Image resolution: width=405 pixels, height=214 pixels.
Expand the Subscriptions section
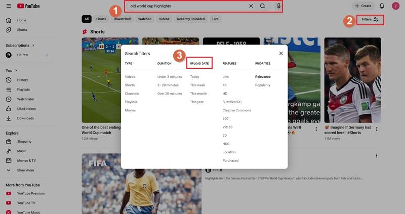(x=20, y=46)
